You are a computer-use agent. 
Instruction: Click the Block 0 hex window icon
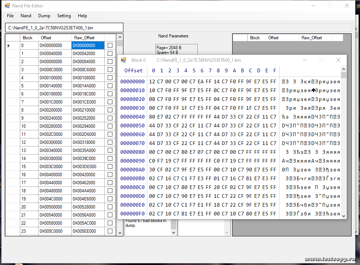pyautogui.click(x=123, y=60)
